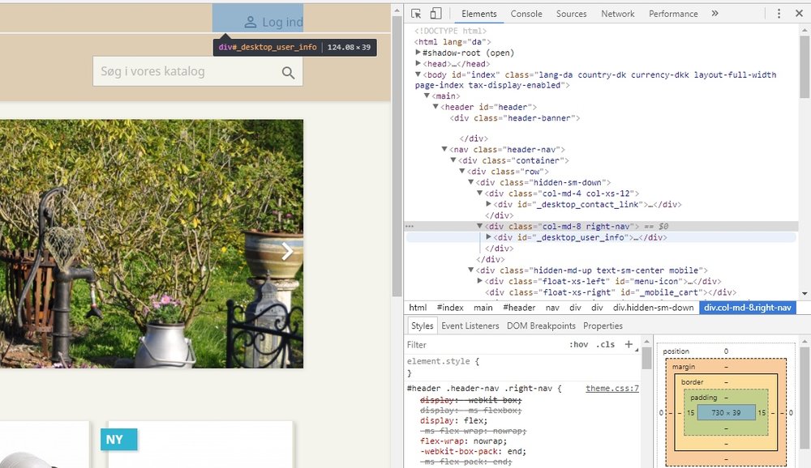Image resolution: width=811 pixels, height=468 pixels.
Task: Select the Event Listeners sub-tab
Action: coord(470,326)
